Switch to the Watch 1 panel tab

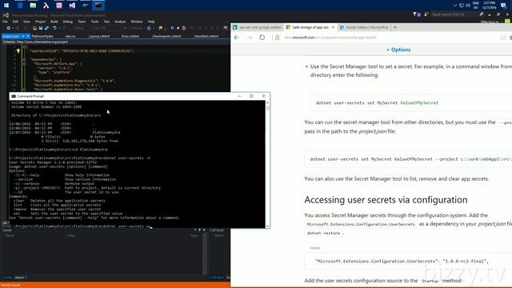[21, 278]
